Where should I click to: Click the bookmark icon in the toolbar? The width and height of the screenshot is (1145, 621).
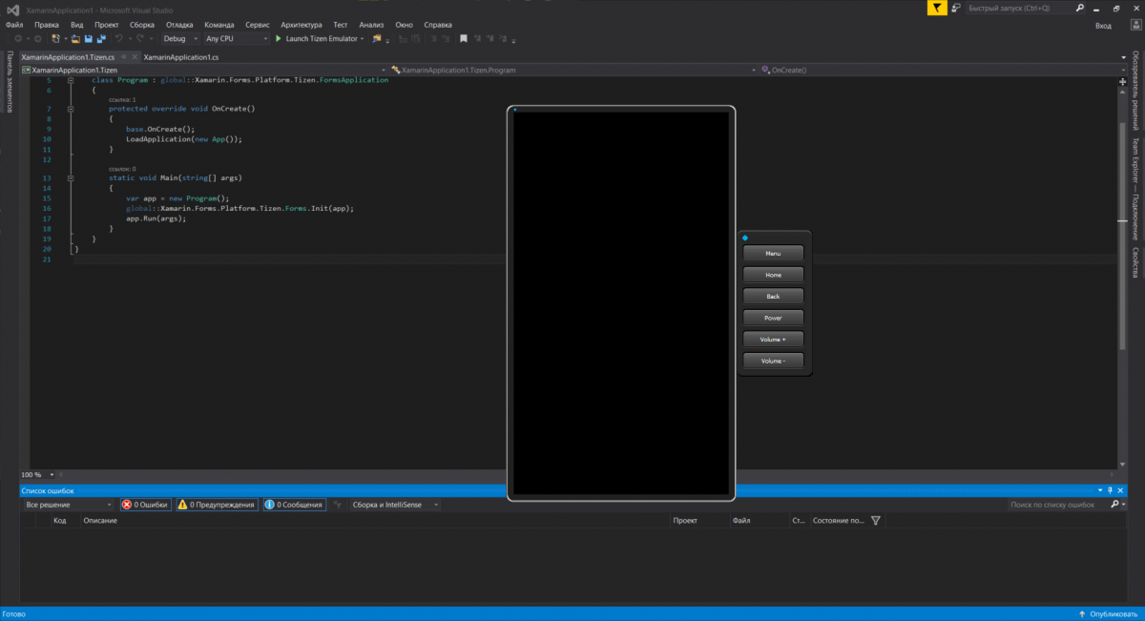(464, 39)
